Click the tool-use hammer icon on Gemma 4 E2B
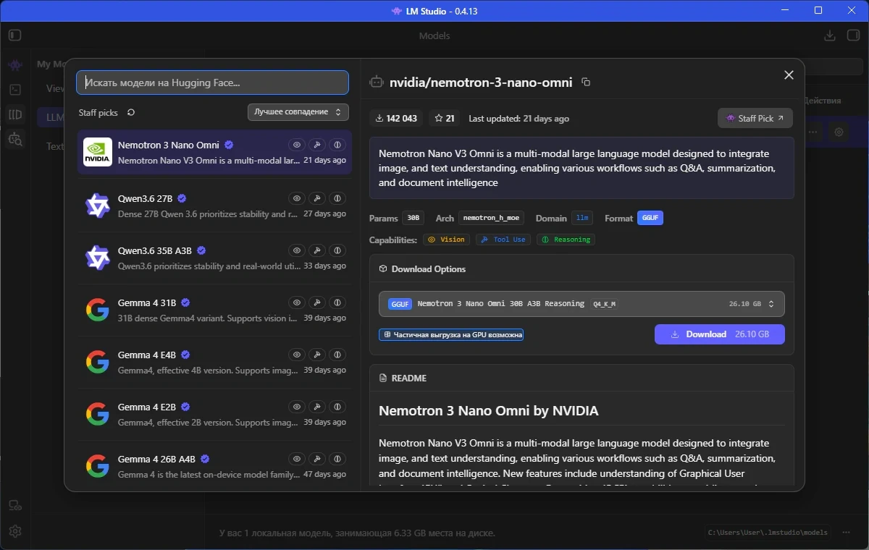Screen dimensions: 869x550 [x=316, y=407]
